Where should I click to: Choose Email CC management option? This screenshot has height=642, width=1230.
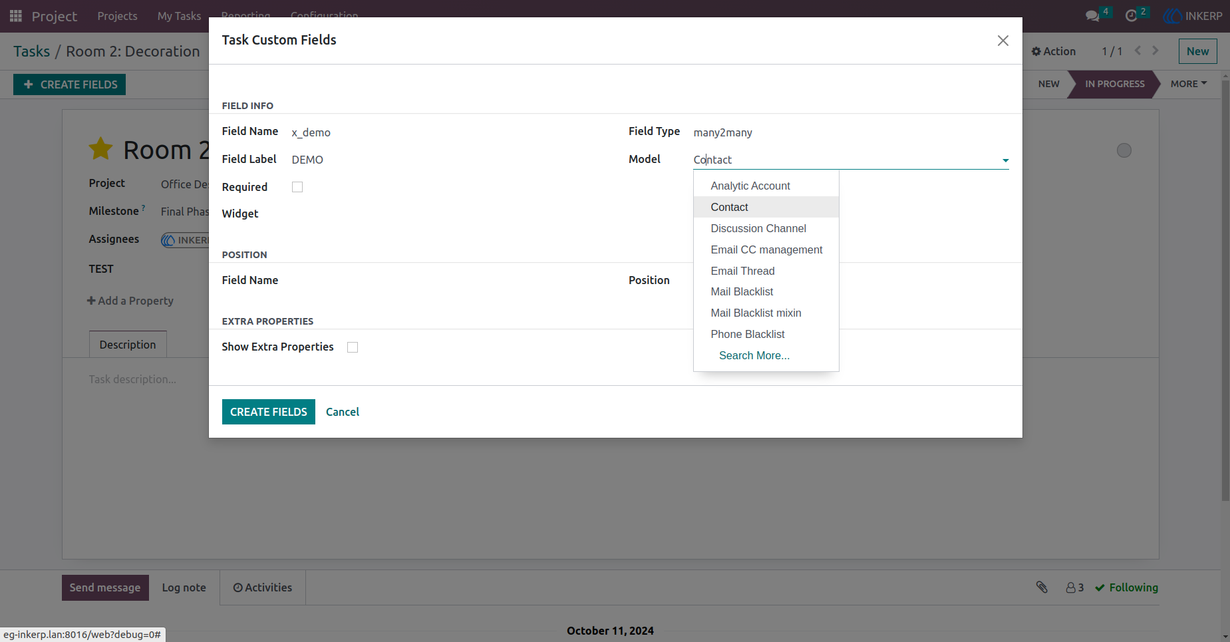coord(766,249)
